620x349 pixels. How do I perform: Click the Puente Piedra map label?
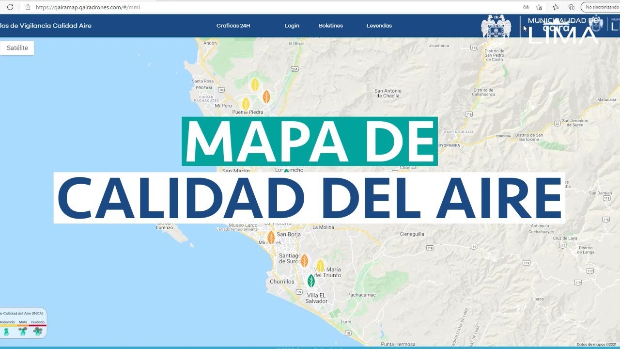(248, 112)
